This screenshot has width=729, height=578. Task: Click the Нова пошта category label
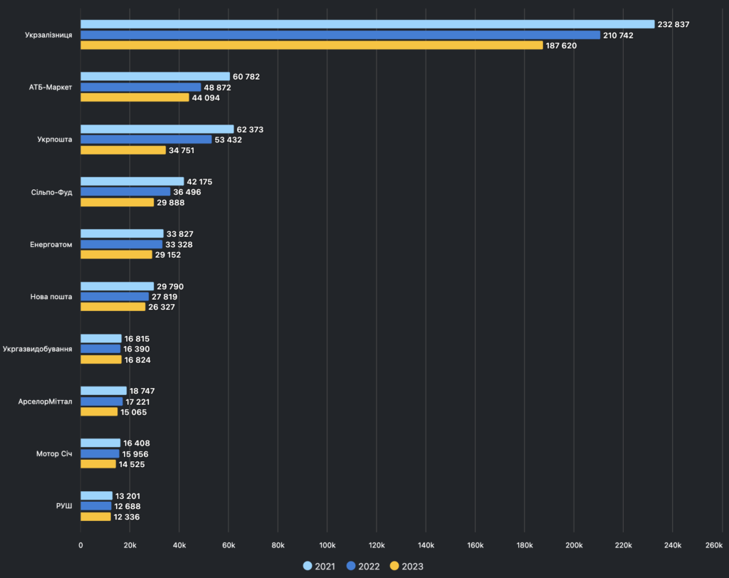51,297
